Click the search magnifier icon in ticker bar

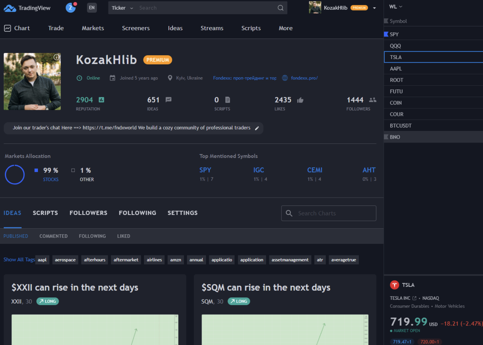click(x=280, y=8)
